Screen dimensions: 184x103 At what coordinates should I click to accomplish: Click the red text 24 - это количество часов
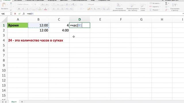36,40
